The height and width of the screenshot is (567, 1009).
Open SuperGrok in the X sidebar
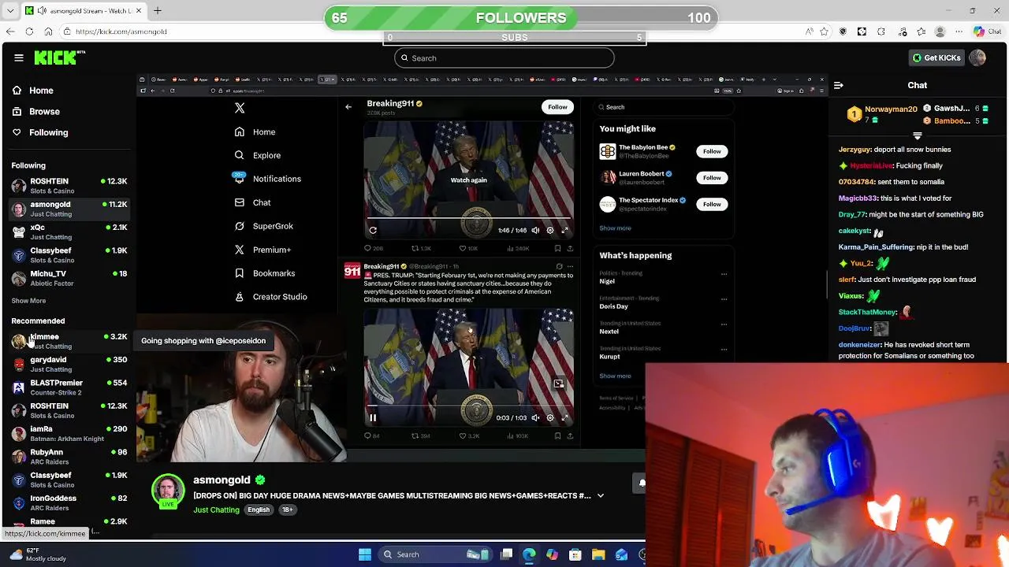[x=264, y=226]
